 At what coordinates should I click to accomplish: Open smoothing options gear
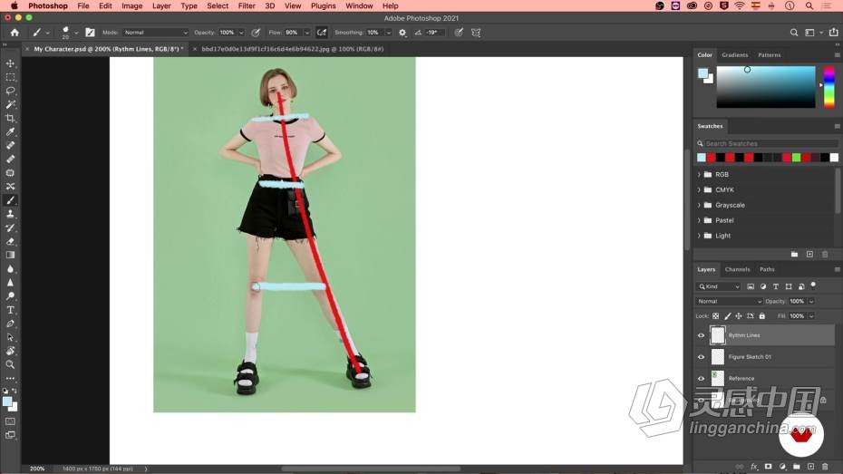click(x=402, y=33)
